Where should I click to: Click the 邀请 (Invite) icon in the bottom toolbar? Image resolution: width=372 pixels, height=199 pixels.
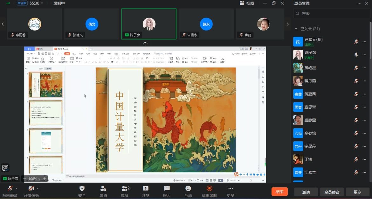[103, 189]
